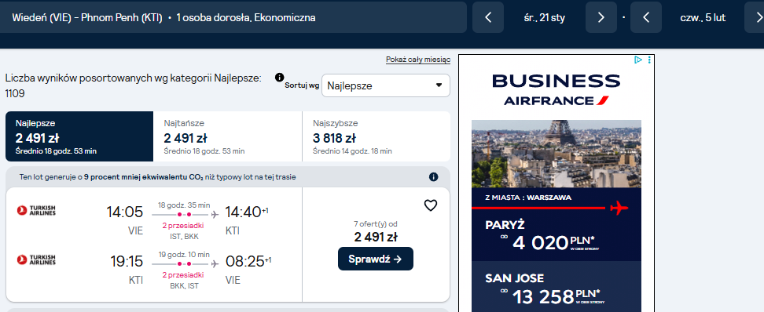The image size is (764, 312).
Task: Click the Sprawdź button
Action: (376, 259)
